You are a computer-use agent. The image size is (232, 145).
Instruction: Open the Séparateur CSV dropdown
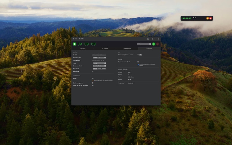[x=99, y=58]
